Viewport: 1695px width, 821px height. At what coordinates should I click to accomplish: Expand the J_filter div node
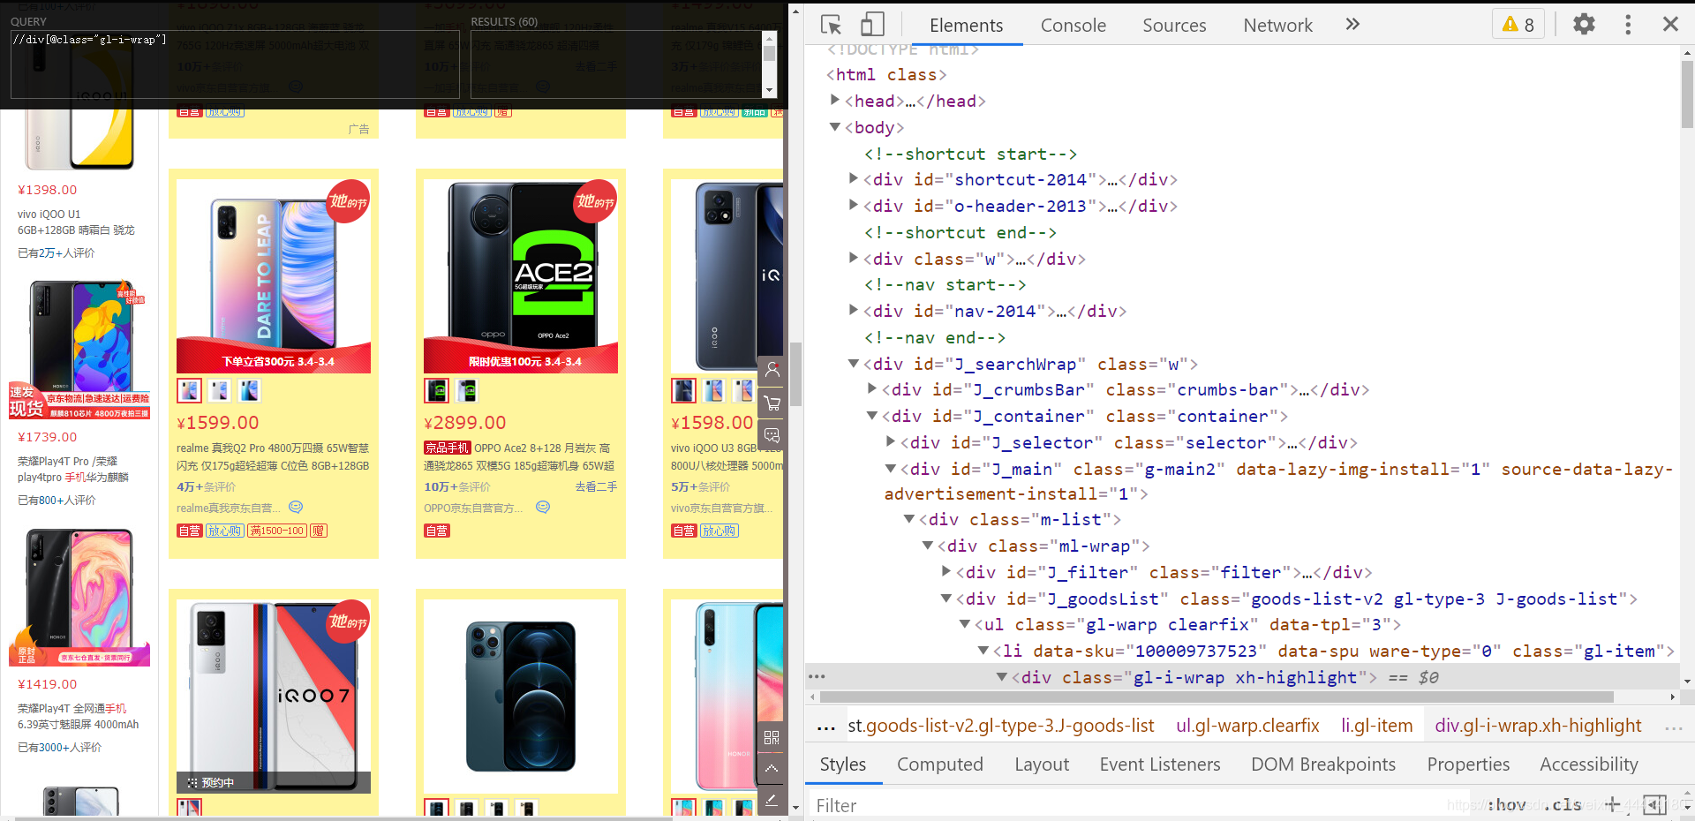pyautogui.click(x=946, y=572)
